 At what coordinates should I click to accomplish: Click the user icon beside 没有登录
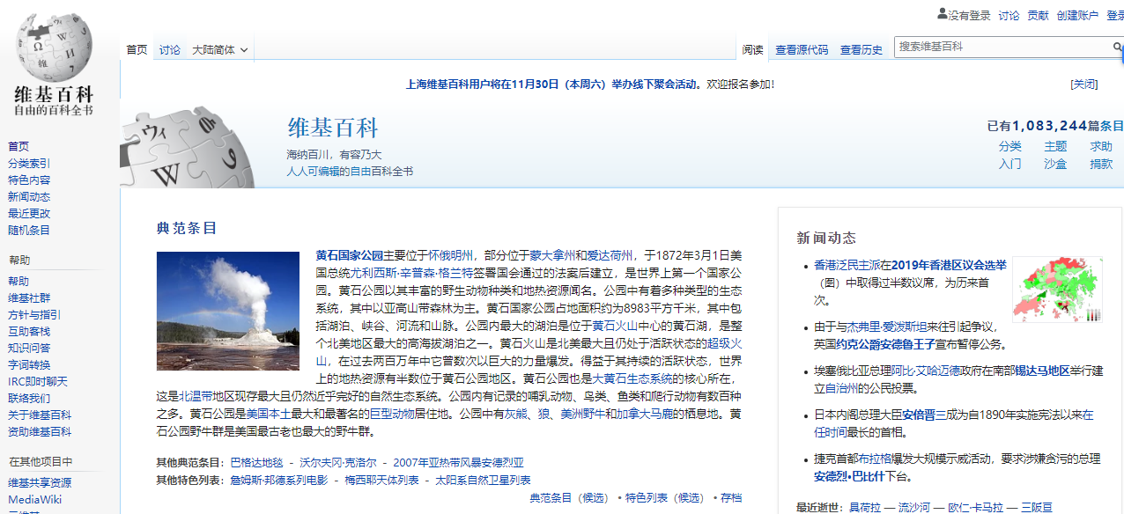tap(942, 14)
